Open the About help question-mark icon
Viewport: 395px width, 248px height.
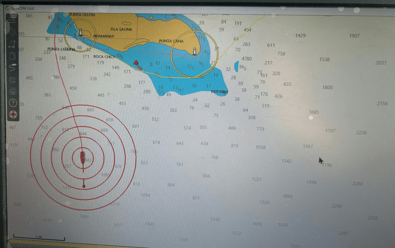(13, 103)
